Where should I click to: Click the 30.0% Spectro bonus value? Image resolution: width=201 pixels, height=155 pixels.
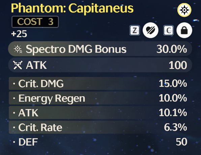click(x=172, y=49)
